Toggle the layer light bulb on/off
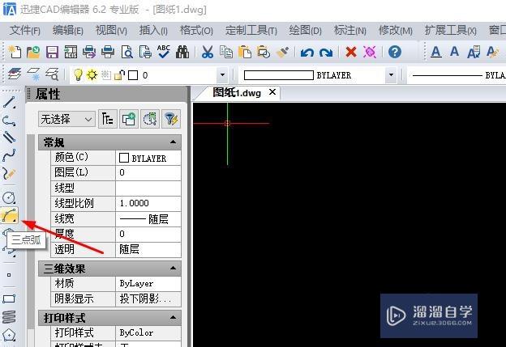The width and height of the screenshot is (506, 347). coord(78,75)
